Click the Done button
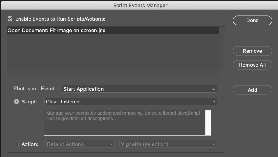 pos(252,21)
